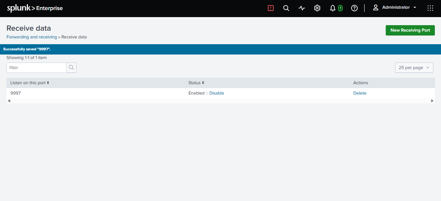This screenshot has height=201, width=441.
Task: Click the Receive data page title
Action: [29, 28]
